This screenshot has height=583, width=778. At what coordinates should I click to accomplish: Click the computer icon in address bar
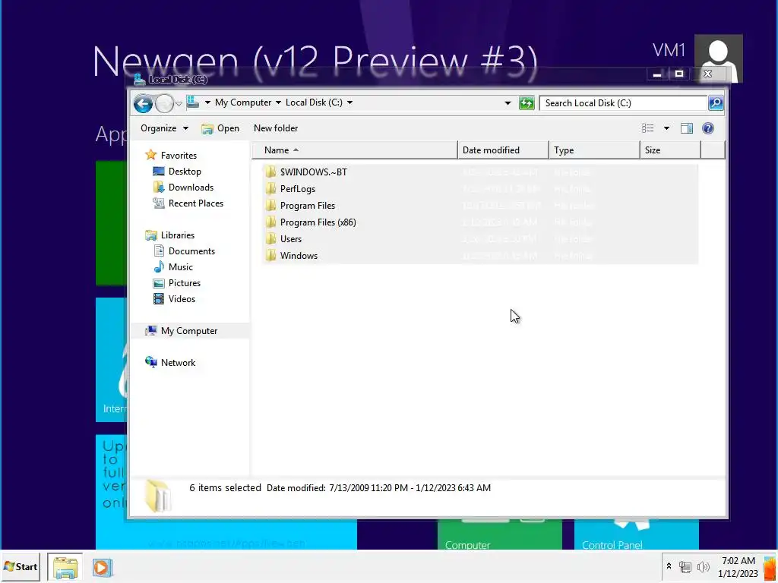click(x=192, y=102)
